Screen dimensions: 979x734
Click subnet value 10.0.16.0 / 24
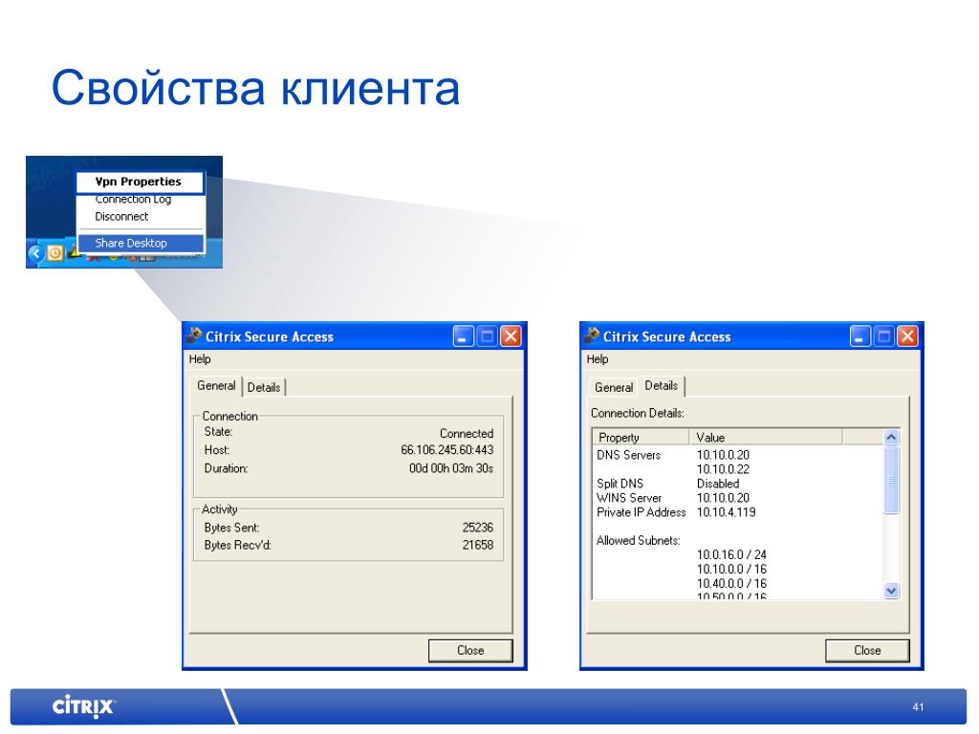coord(731,555)
